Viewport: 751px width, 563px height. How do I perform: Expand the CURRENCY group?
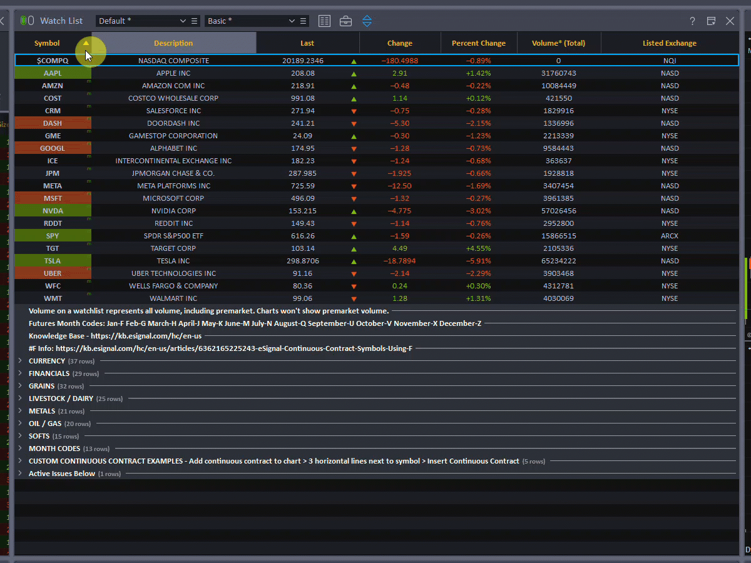pyautogui.click(x=21, y=361)
